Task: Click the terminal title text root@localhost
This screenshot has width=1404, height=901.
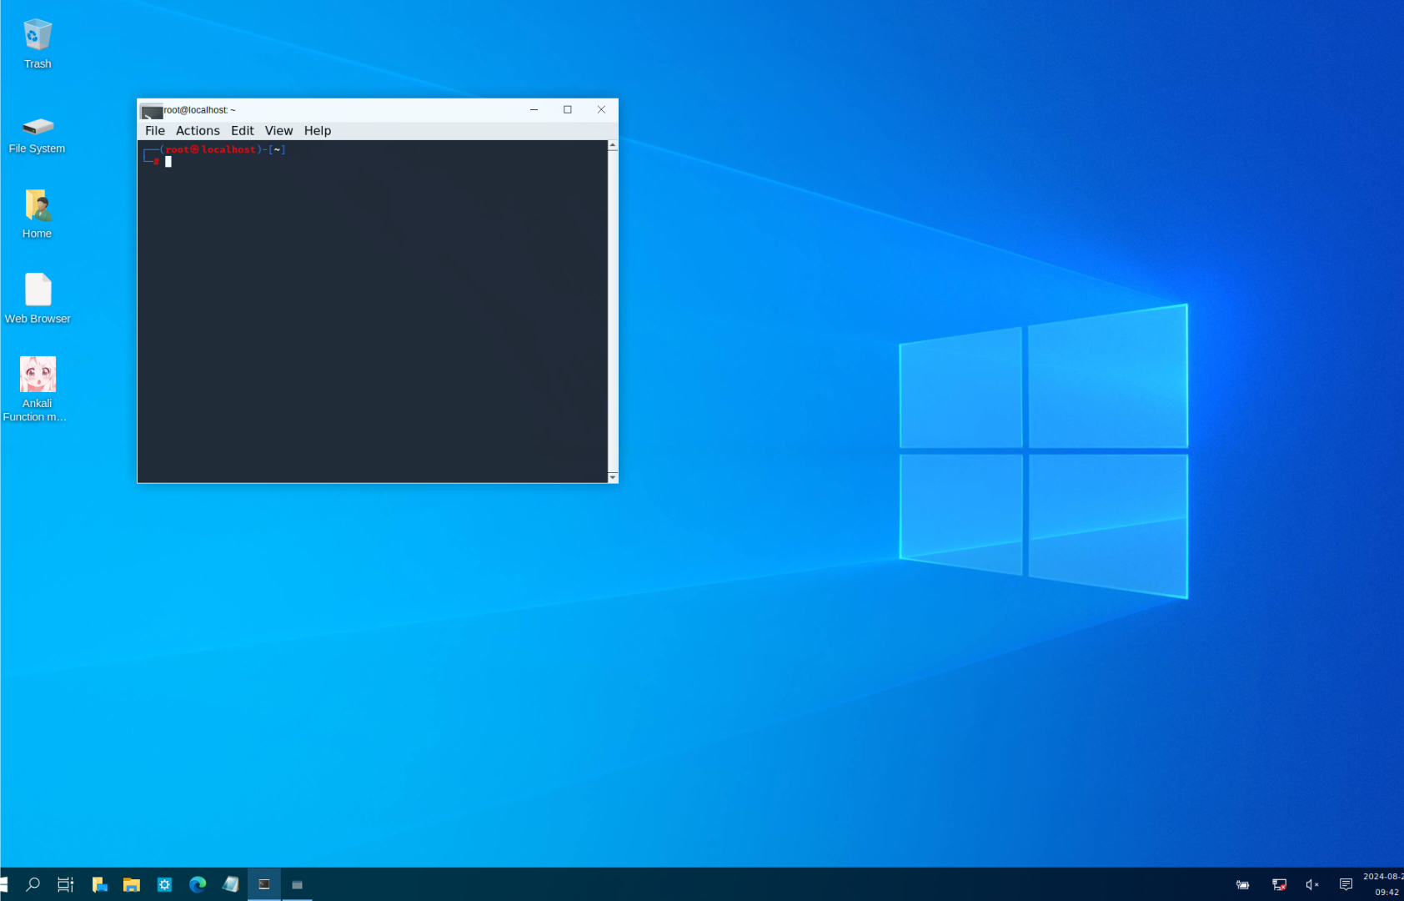Action: click(199, 110)
